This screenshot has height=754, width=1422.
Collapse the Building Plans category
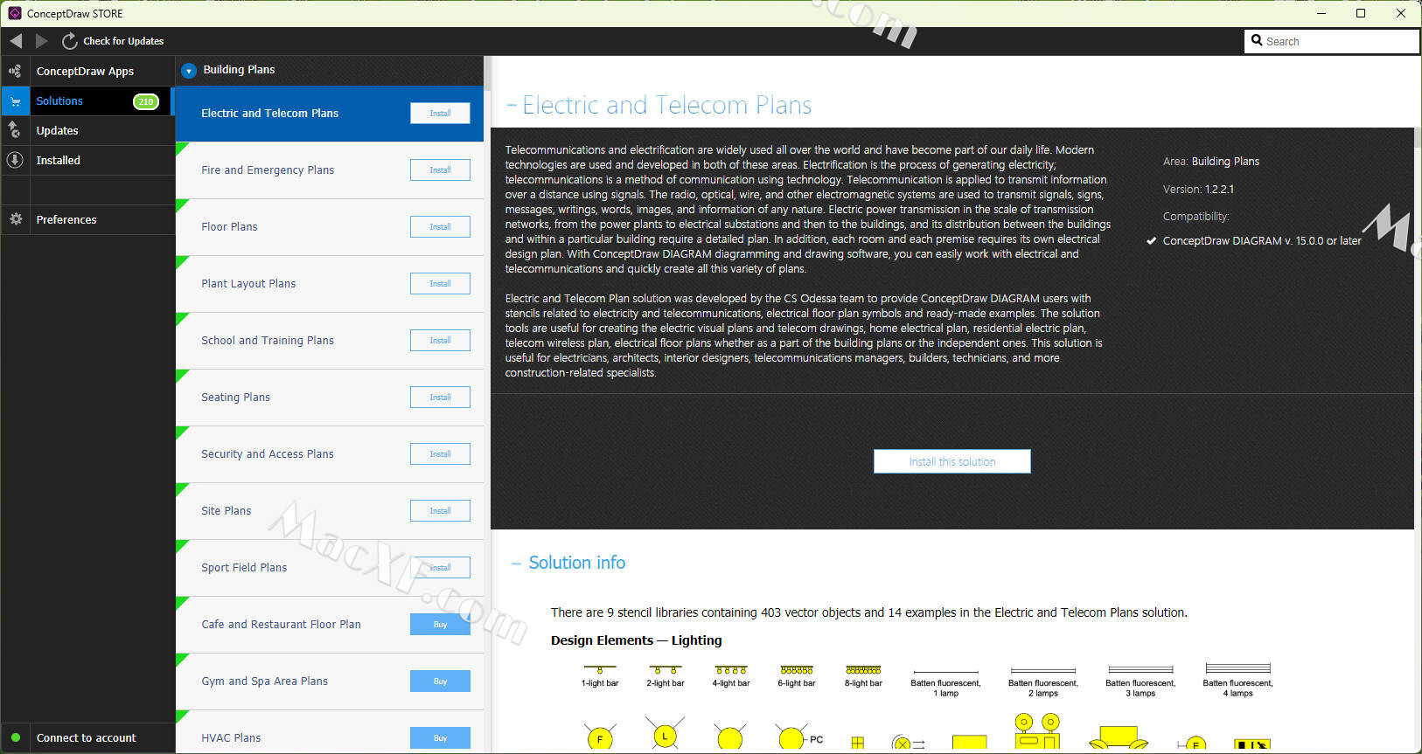(x=189, y=71)
